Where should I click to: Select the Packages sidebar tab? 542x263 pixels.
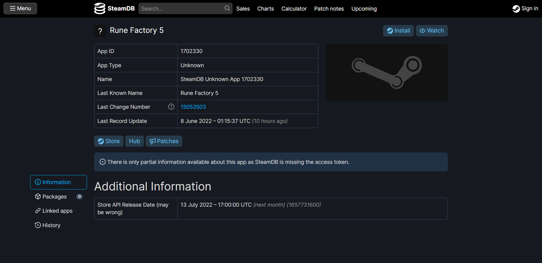[58, 197]
